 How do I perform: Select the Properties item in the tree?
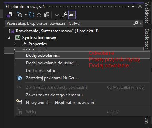[x=37, y=44]
